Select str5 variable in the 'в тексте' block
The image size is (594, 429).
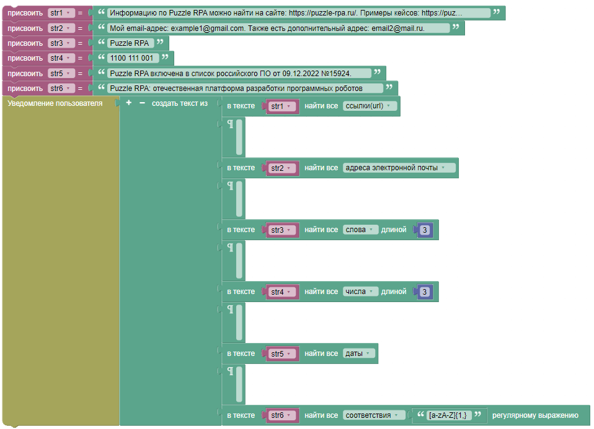(282, 353)
